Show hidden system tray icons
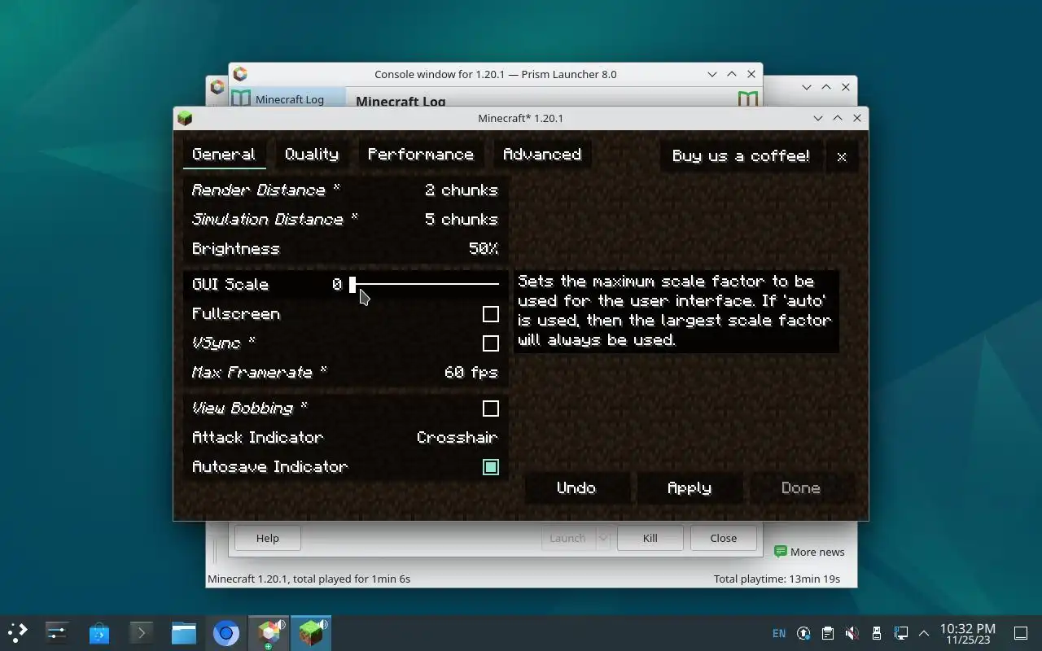The image size is (1042, 651). 924,633
